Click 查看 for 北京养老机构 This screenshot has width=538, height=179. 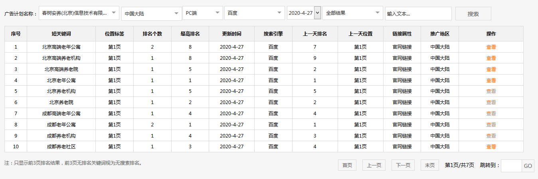[491, 91]
